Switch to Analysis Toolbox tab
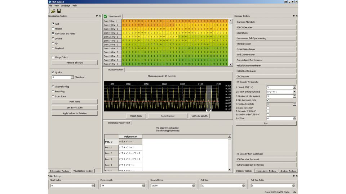Image resolution: width=346 pixels, height=194 pixels. point(288,171)
